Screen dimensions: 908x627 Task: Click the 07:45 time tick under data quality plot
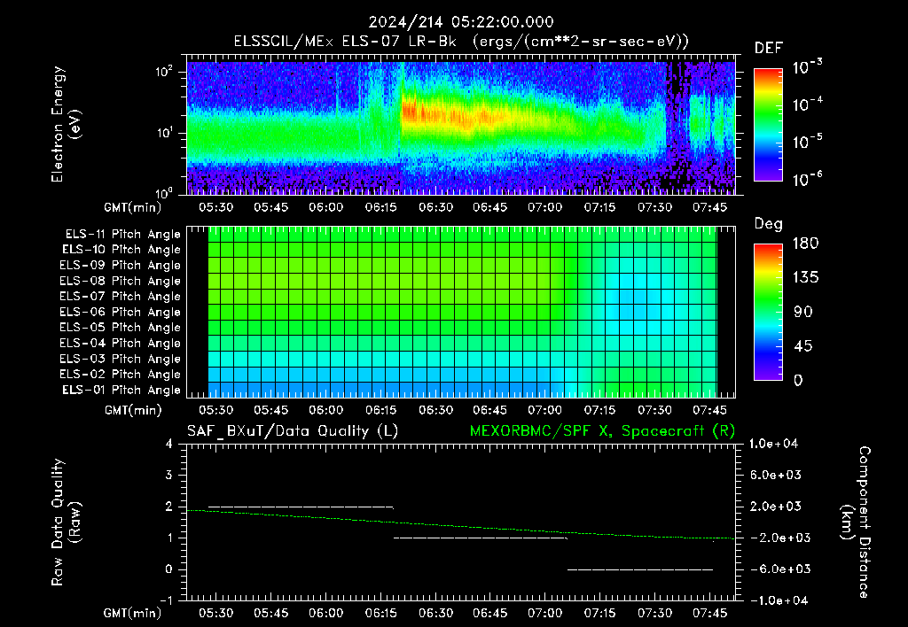point(708,613)
